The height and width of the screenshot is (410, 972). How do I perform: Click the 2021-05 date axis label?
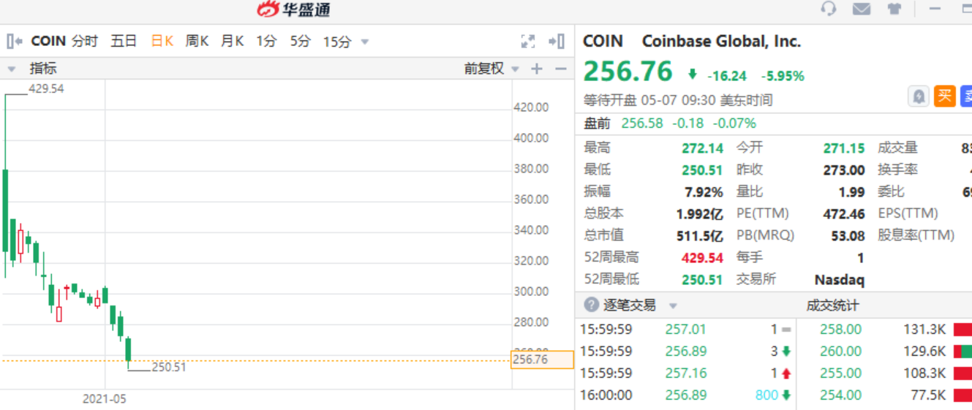pos(104,399)
